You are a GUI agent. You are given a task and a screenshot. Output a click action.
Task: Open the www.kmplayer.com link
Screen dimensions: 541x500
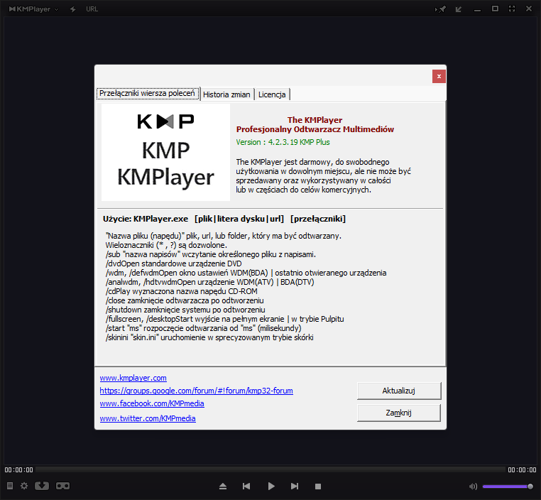pyautogui.click(x=133, y=378)
